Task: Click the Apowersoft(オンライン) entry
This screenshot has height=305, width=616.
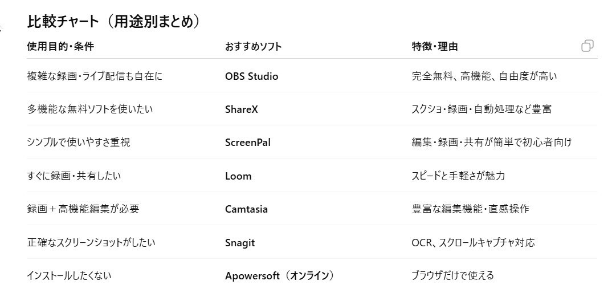Action: coord(279,276)
